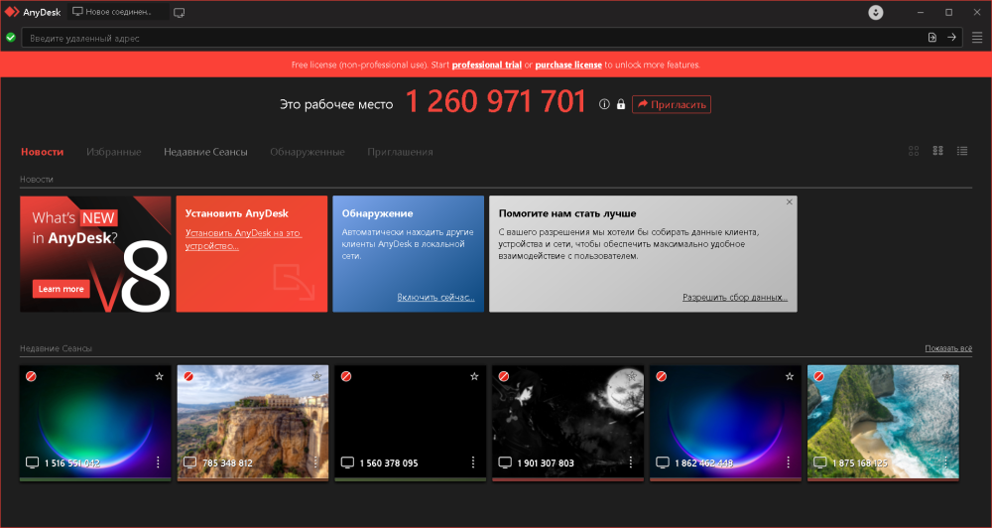Favorite session 1 560 378 095 with star
The width and height of the screenshot is (992, 528).
coord(474,376)
